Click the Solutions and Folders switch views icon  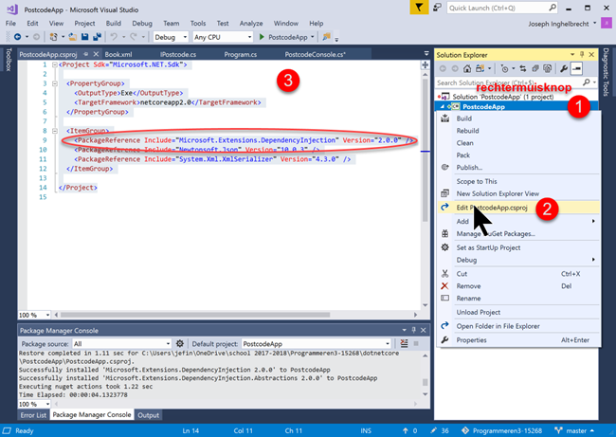point(480,69)
